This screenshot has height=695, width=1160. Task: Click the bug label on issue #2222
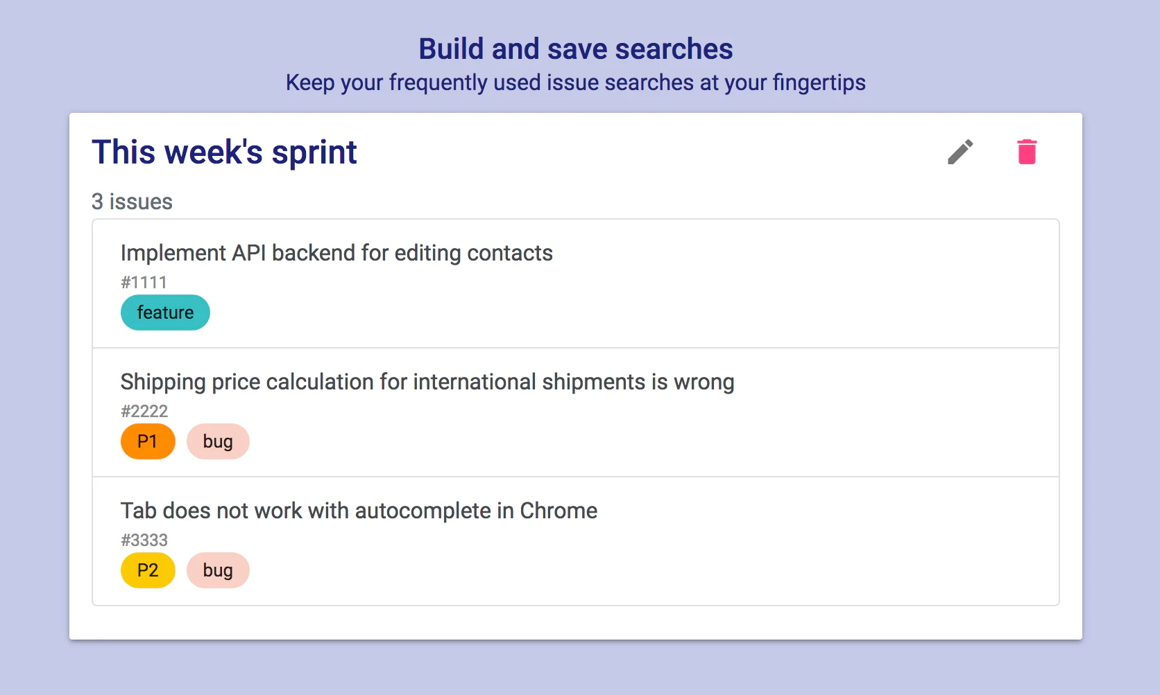pos(218,441)
